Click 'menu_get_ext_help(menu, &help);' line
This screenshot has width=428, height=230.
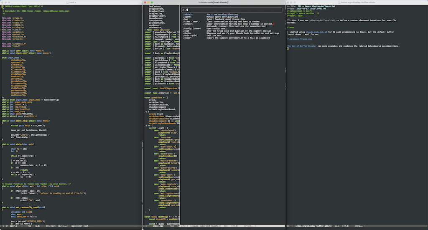29,130
